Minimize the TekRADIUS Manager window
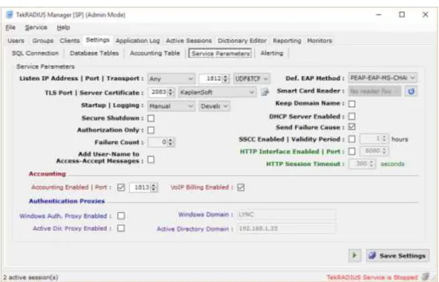This screenshot has width=439, height=282. (379, 15)
